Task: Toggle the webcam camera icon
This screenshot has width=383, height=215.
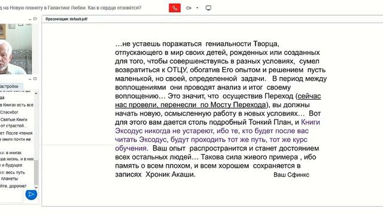Action: pyautogui.click(x=189, y=8)
